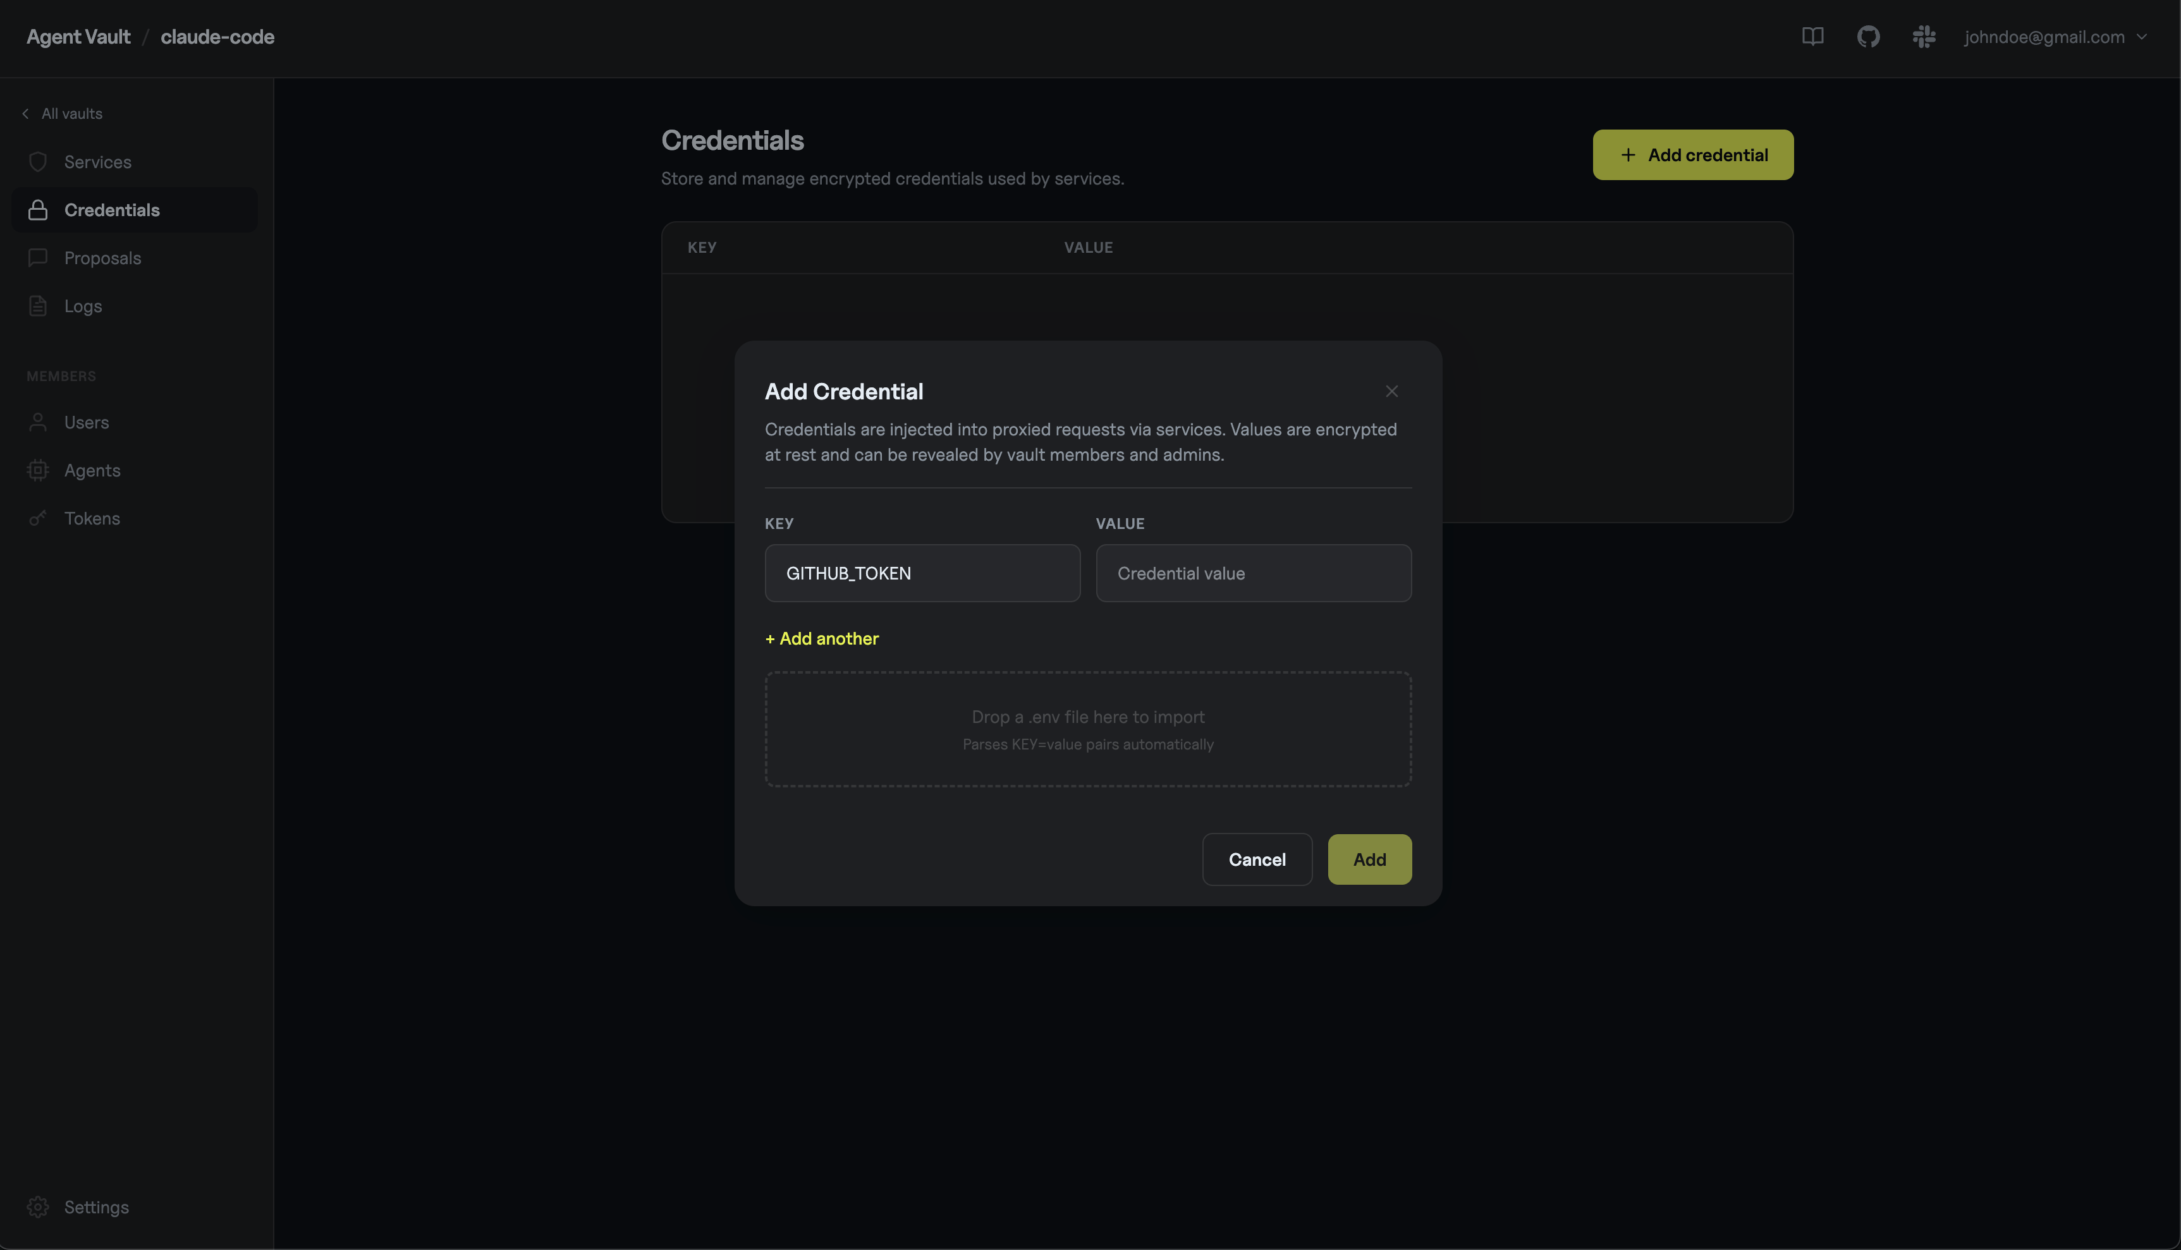2181x1250 pixels.
Task: Click the Settings gear icon
Action: click(x=38, y=1207)
